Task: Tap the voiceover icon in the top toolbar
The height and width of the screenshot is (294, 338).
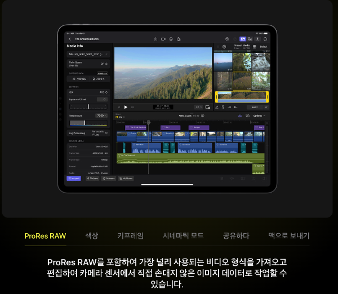Action: click(171, 39)
